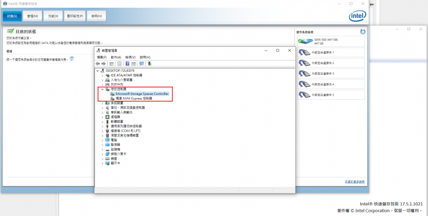Select 標準 NVM Express 控制器 entry
This screenshot has width=428, height=216.
134,99
